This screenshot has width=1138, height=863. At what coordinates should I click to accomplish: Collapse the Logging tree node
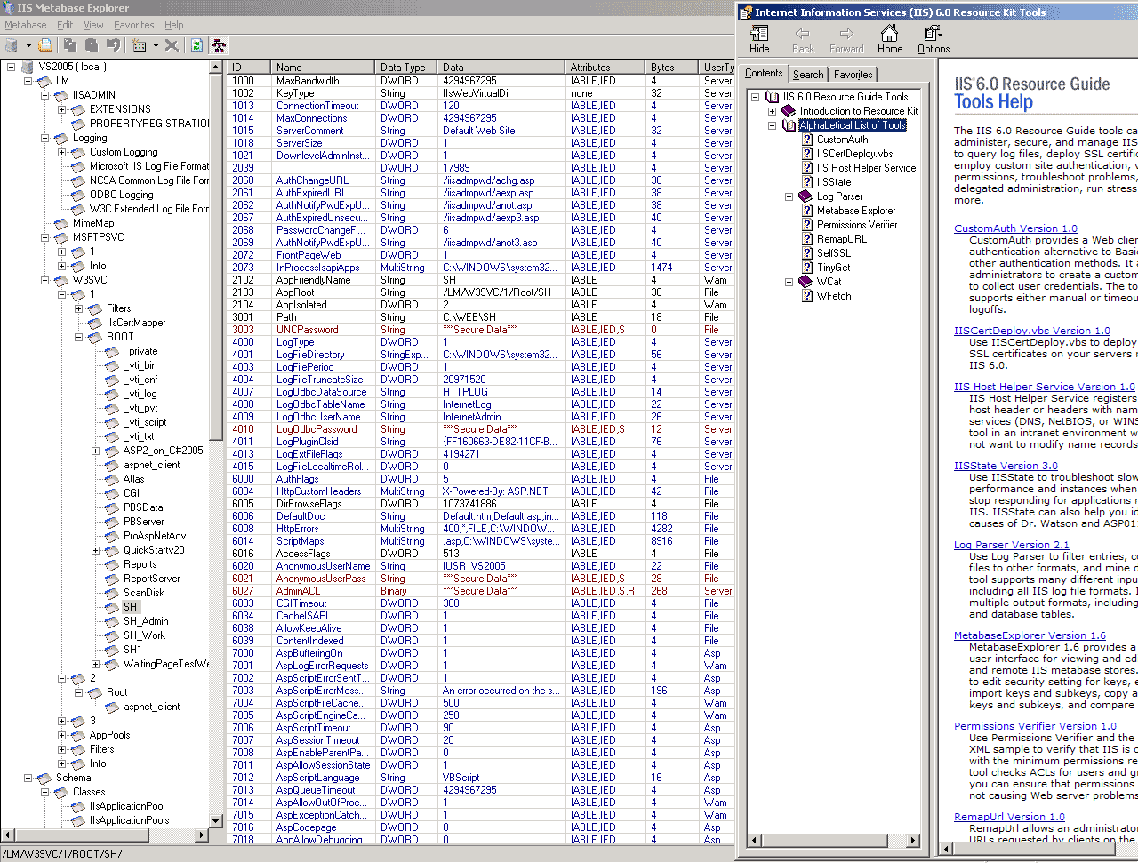coord(44,138)
